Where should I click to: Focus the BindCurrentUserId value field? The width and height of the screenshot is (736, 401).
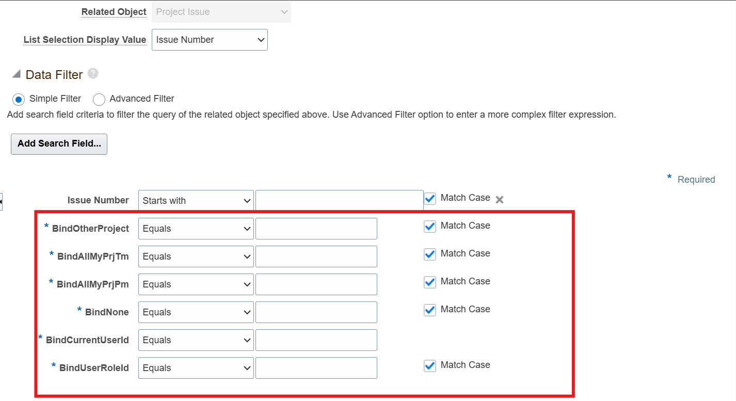pyautogui.click(x=316, y=340)
